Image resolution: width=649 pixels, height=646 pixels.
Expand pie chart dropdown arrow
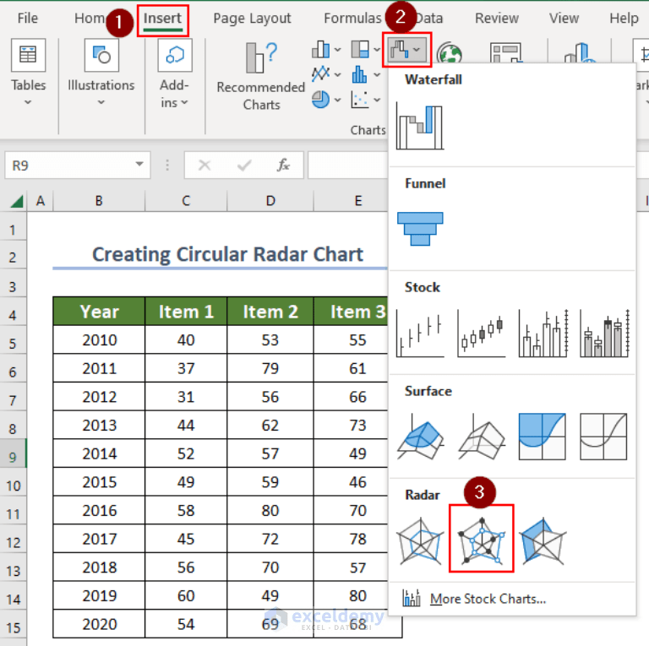[x=338, y=100]
